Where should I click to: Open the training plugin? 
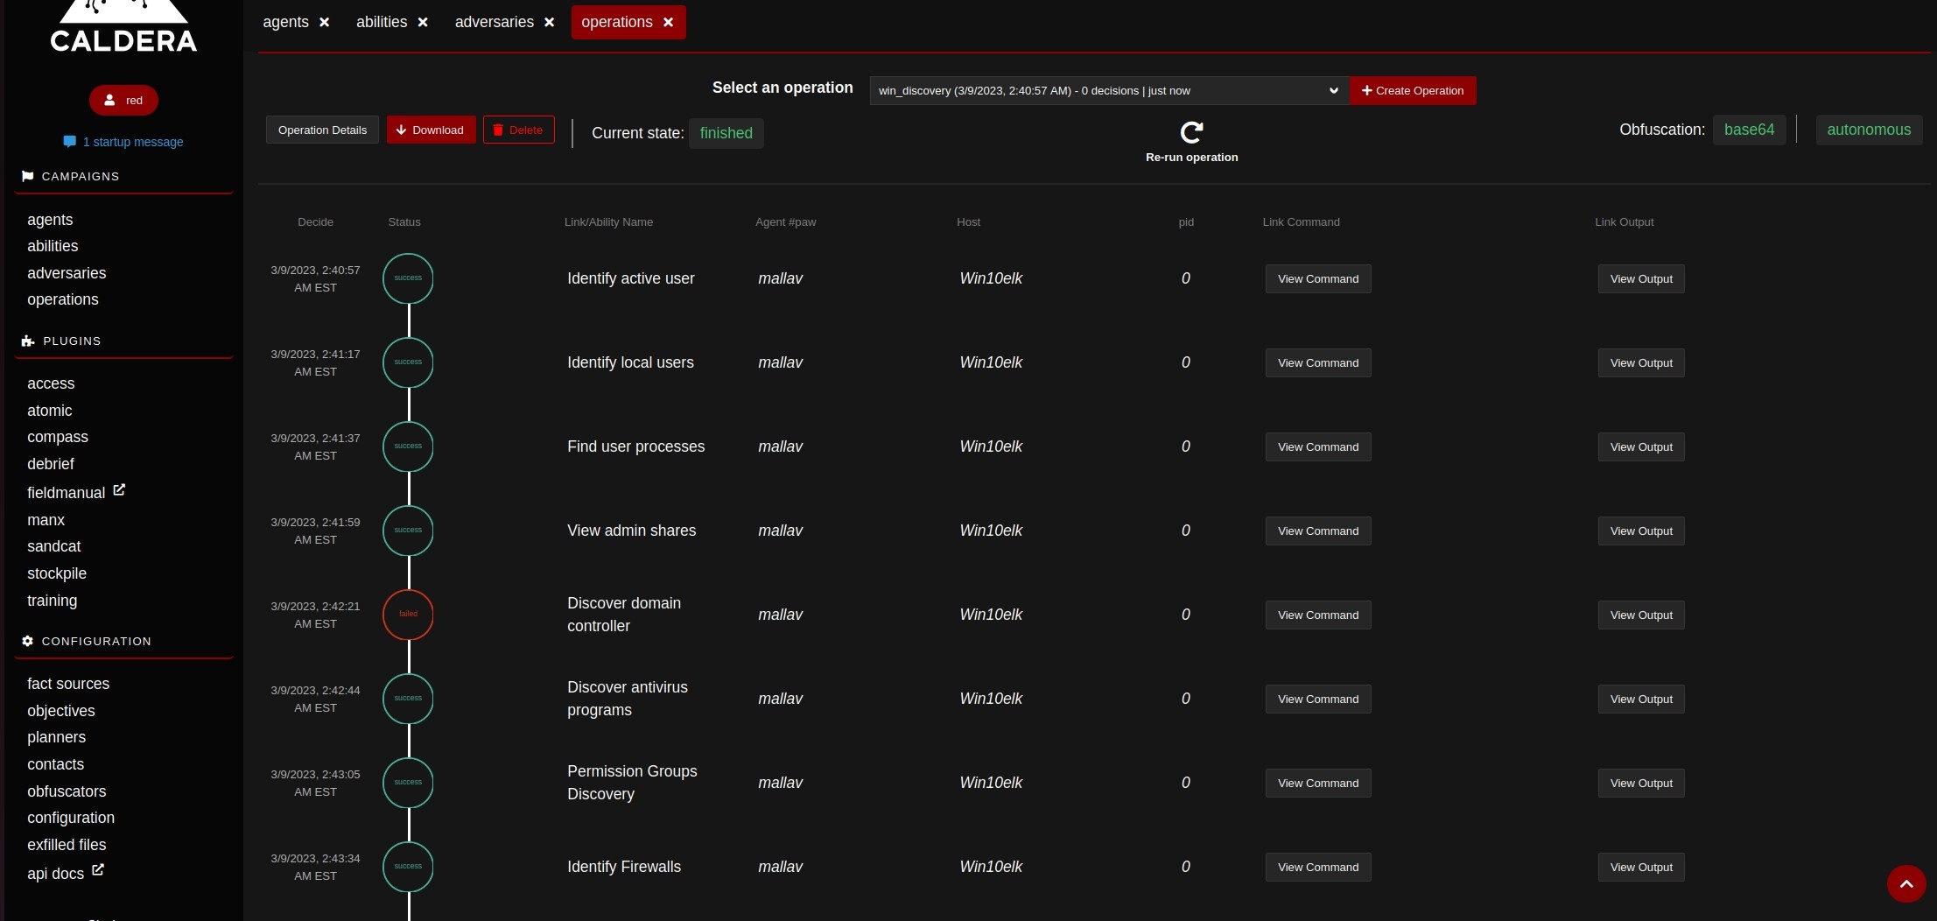point(53,601)
